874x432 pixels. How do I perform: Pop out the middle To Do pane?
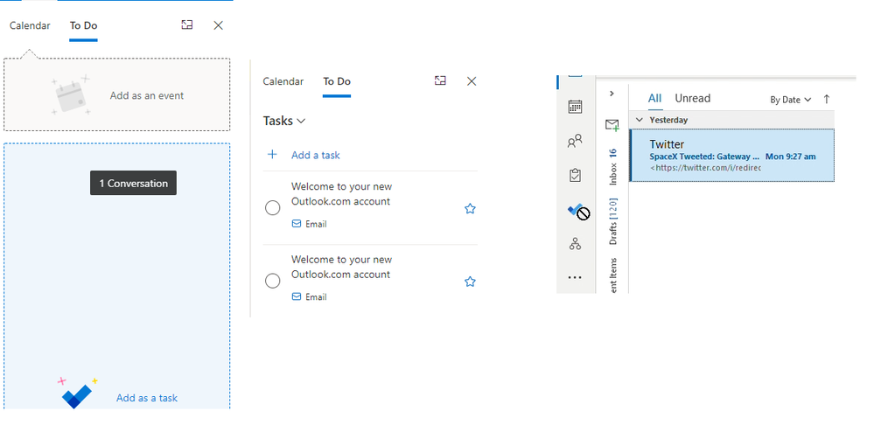coord(440,80)
